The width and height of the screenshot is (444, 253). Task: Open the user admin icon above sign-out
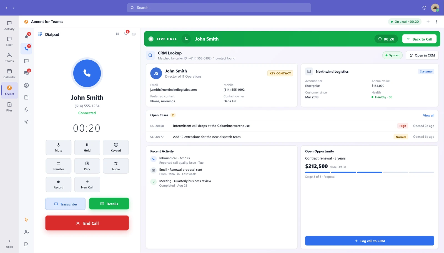click(x=26, y=232)
